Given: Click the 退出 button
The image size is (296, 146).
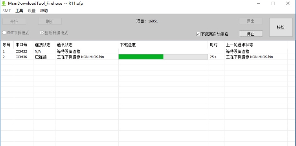Looking at the screenshot, I should pos(251,21).
